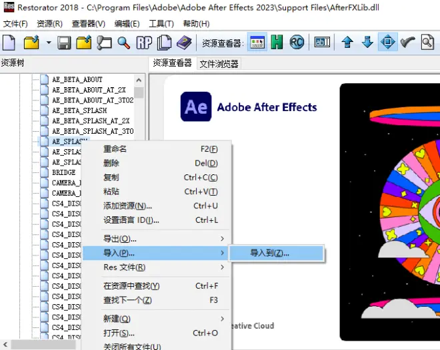Select AE_BETA_ABOUT tree item
440x350 pixels.
(77, 80)
